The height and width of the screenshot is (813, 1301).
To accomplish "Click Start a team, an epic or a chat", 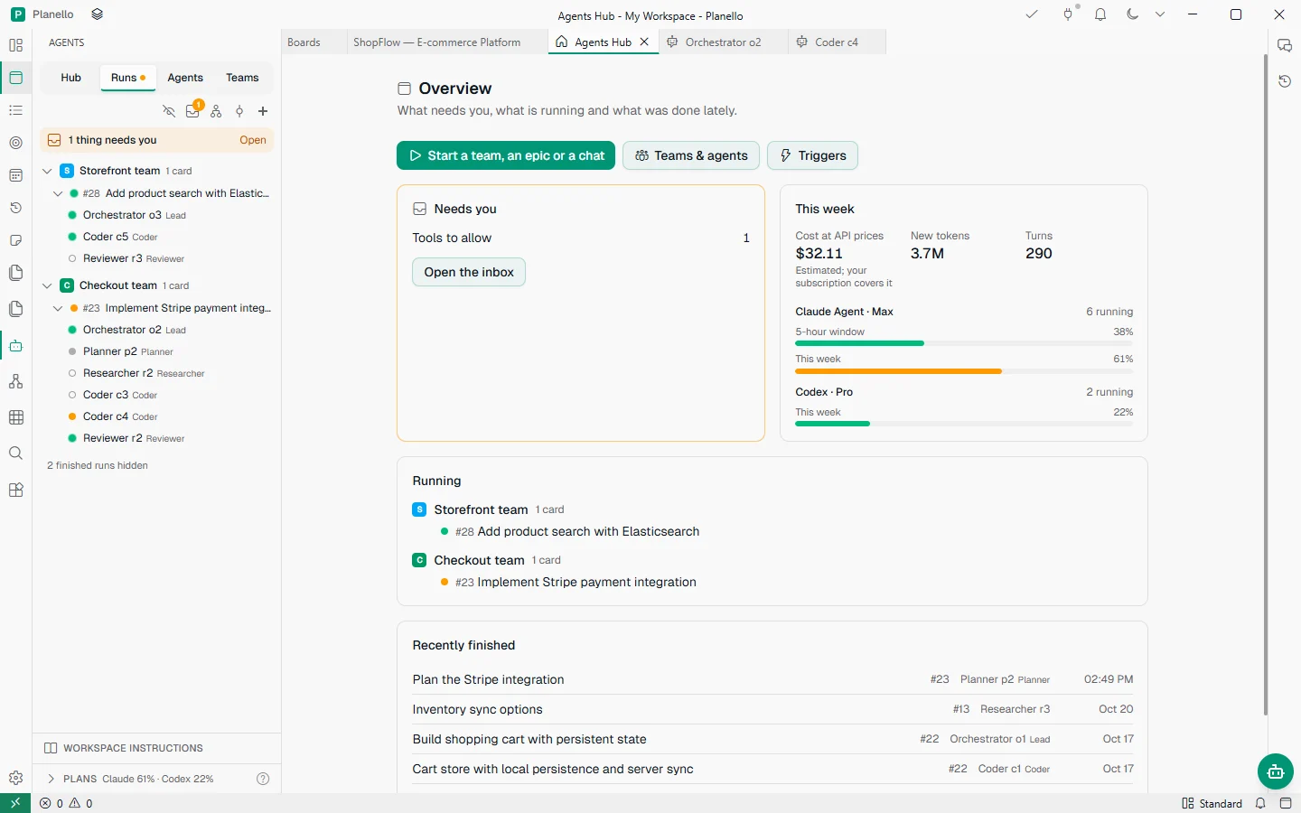I will pyautogui.click(x=506, y=155).
